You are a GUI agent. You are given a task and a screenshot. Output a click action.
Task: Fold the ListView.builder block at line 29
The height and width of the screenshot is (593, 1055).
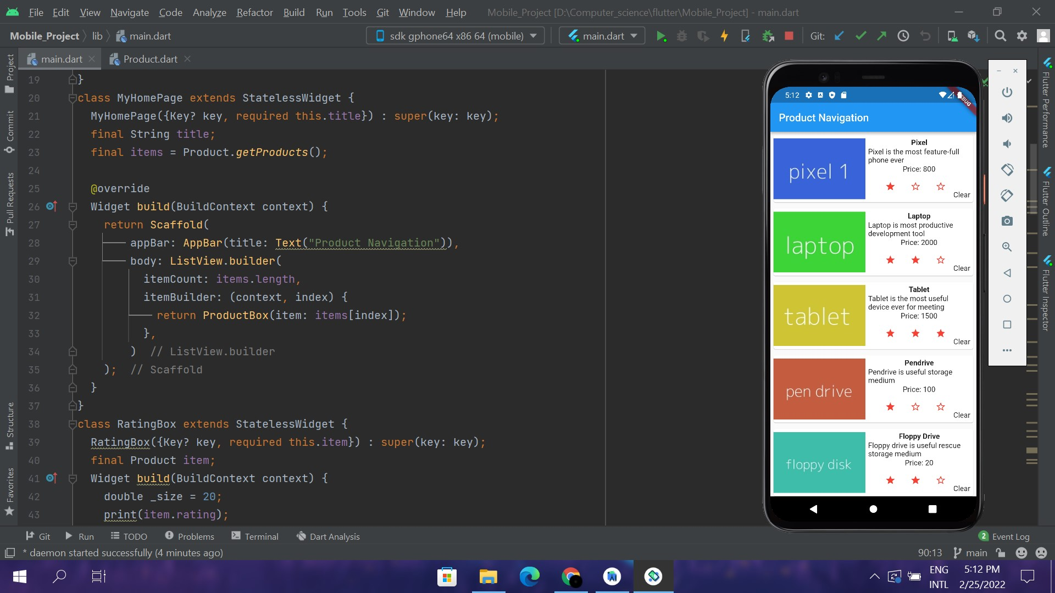click(72, 261)
